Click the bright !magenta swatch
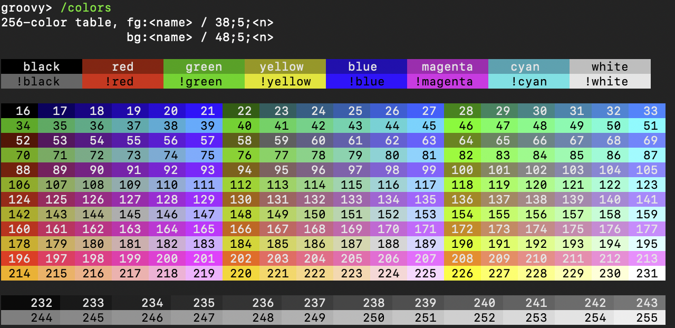 pyautogui.click(x=447, y=81)
